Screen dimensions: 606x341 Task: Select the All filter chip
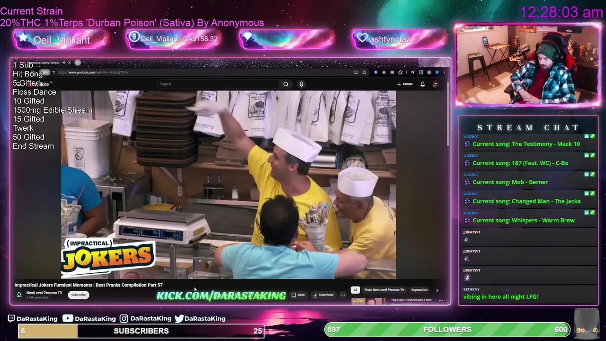(355, 290)
